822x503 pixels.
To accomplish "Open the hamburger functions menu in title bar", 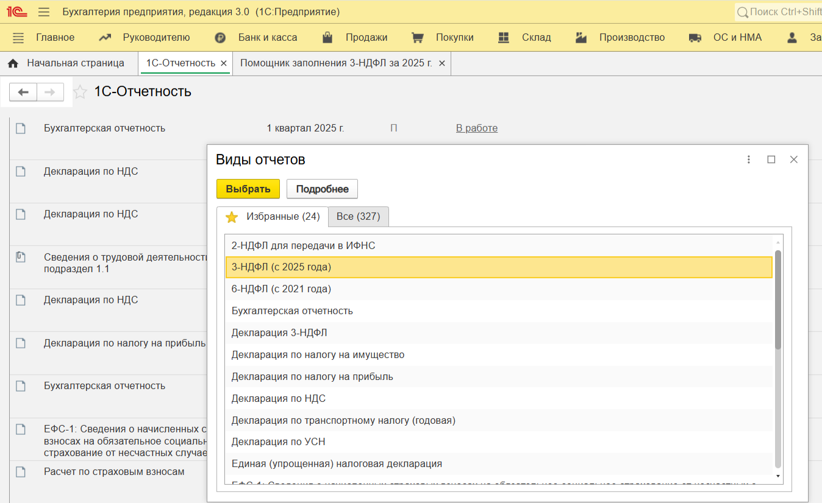I will [x=43, y=12].
